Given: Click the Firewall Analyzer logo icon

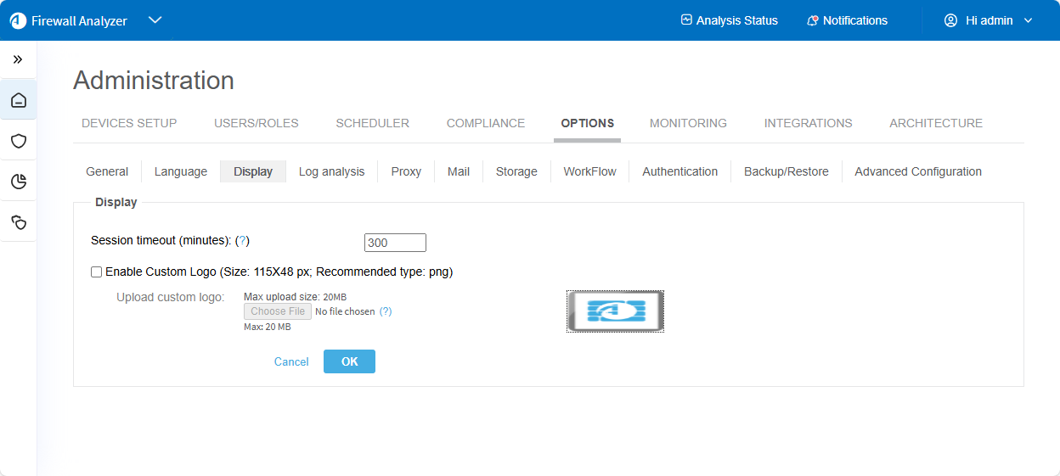Looking at the screenshot, I should coord(18,20).
